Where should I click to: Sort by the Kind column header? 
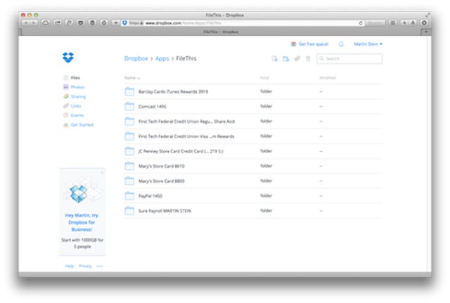click(x=264, y=78)
